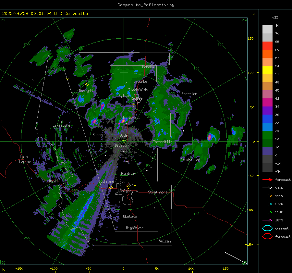
Task: Click the Okotoks city label
Action: point(130,217)
